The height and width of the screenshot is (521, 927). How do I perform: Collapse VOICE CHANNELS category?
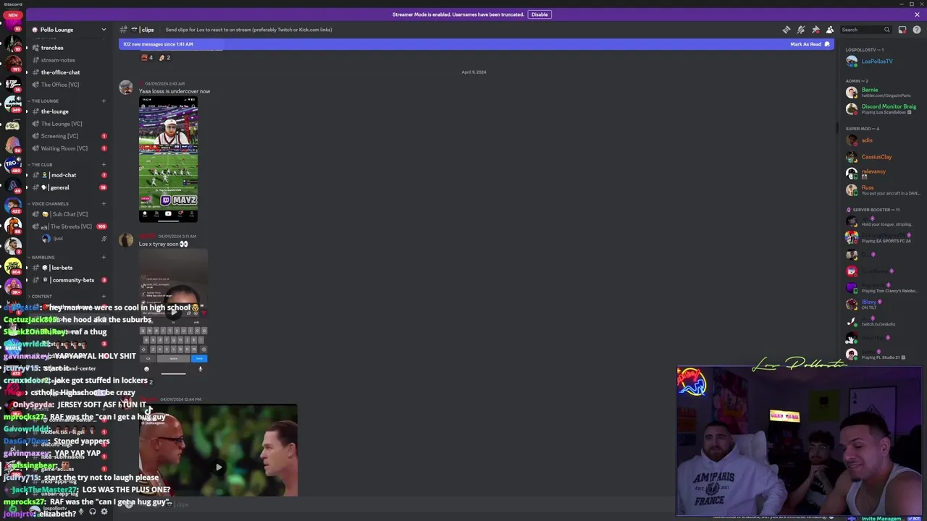[x=49, y=203]
